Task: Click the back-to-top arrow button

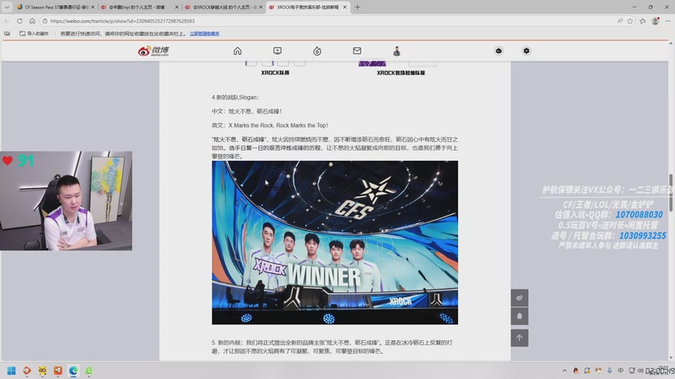Action: pos(519,338)
